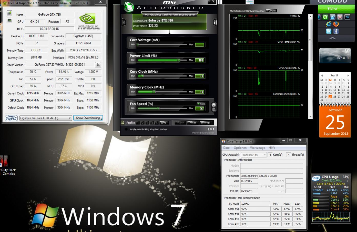The image size is (357, 232).
Task: Adjust the Memory Clock slider
Action: (162, 92)
